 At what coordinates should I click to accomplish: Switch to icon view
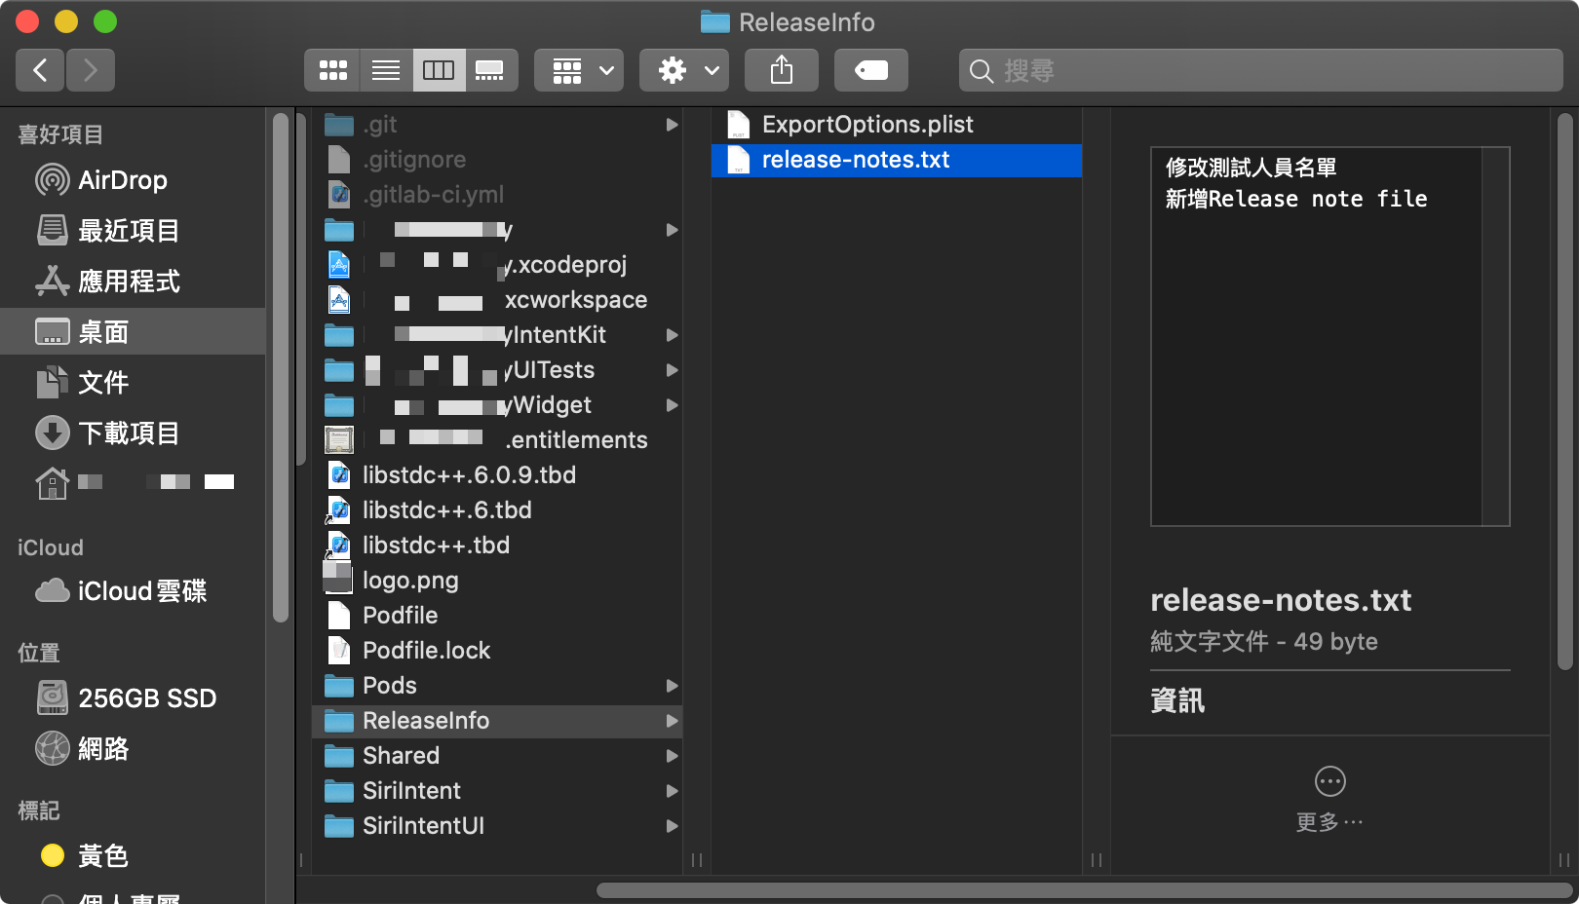[x=332, y=70]
